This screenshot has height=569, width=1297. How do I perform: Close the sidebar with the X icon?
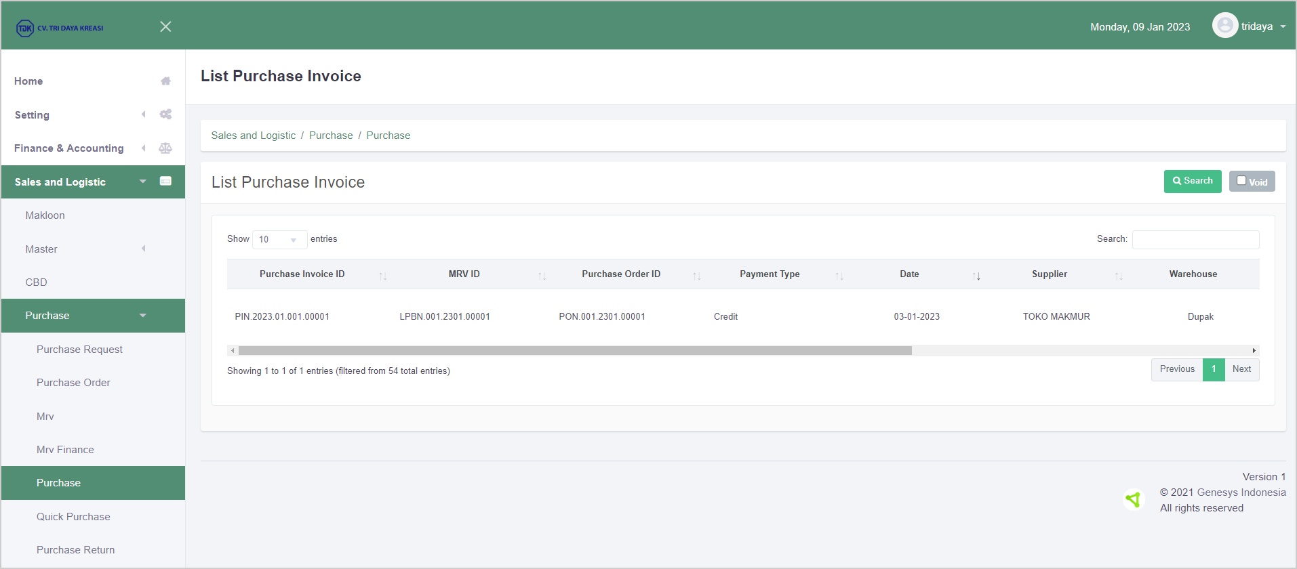coord(165,26)
